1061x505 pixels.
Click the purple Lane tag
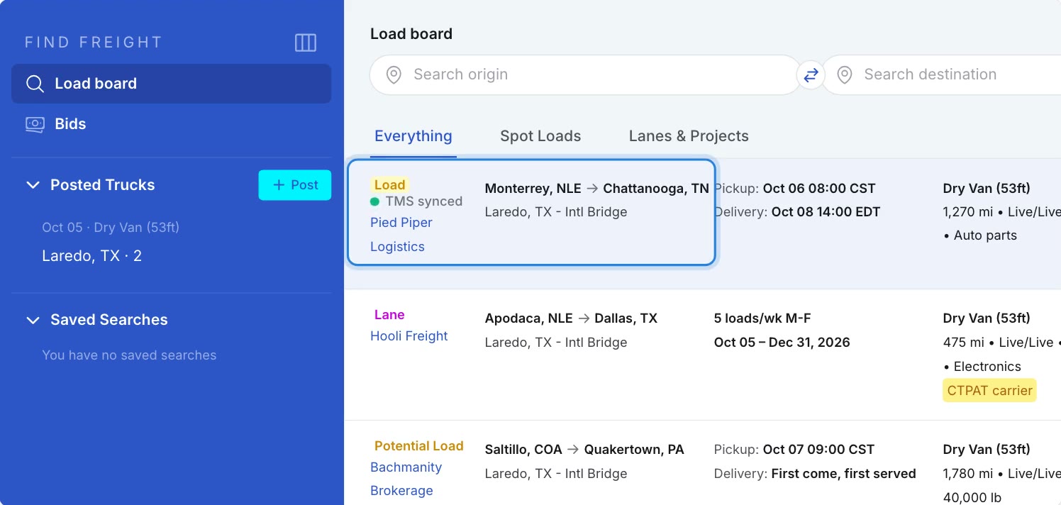[389, 315]
